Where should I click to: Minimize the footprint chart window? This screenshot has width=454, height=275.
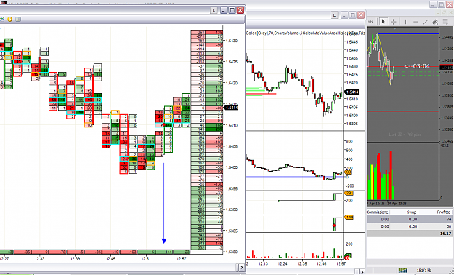(224, 10)
